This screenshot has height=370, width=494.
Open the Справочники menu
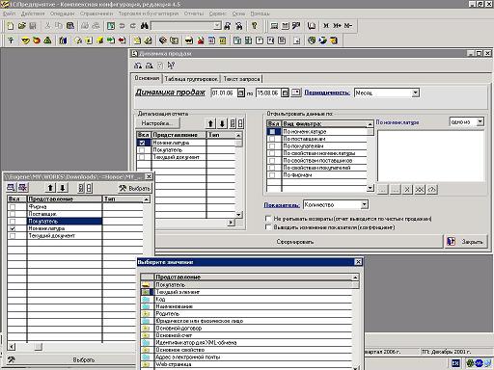96,13
